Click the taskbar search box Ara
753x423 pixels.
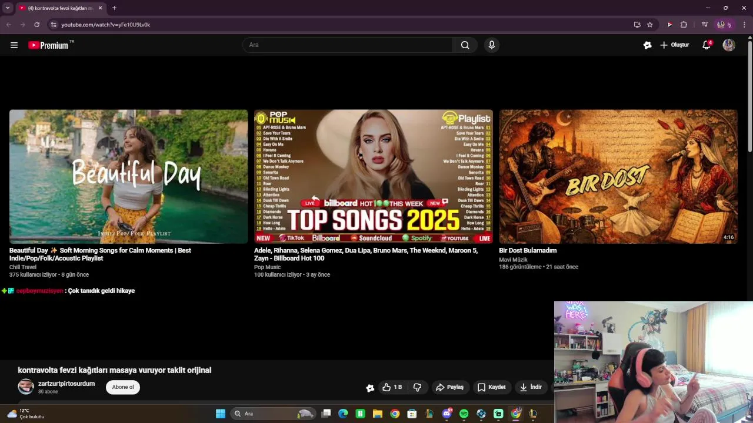272,414
